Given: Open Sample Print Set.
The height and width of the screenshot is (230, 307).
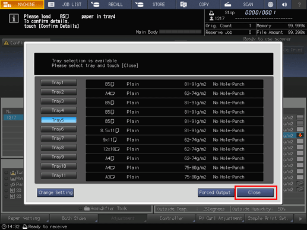Looking at the screenshot, I should 269,218.
